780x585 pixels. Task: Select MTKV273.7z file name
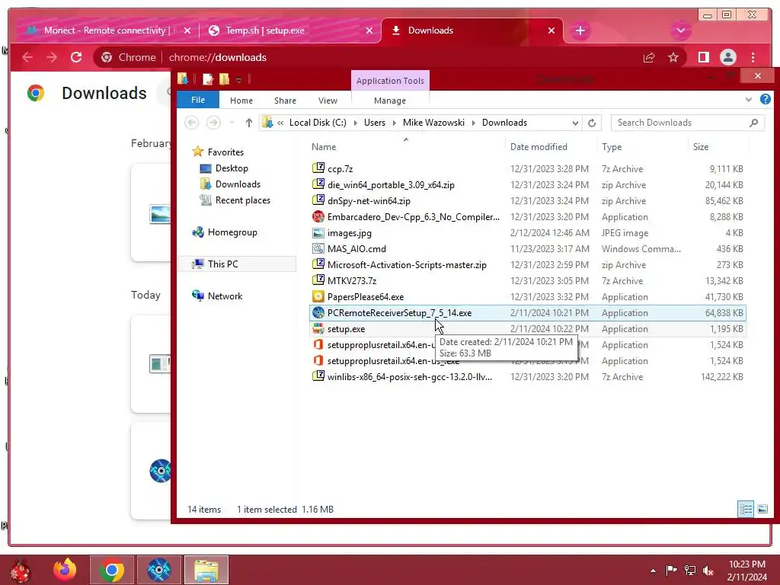(x=352, y=280)
